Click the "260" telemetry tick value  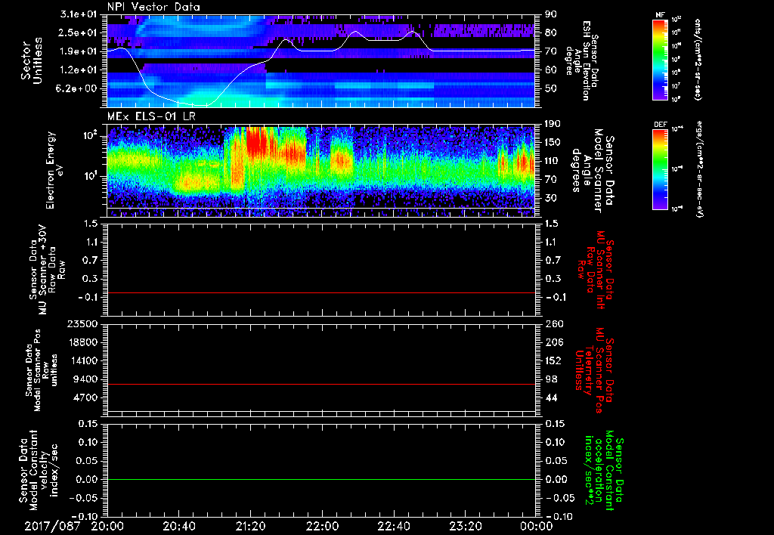point(553,324)
